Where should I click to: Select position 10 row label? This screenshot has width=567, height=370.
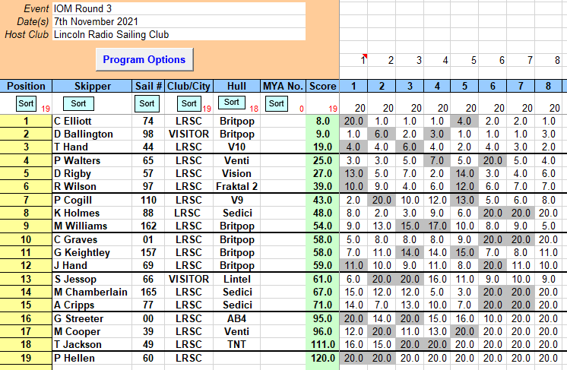pyautogui.click(x=26, y=239)
